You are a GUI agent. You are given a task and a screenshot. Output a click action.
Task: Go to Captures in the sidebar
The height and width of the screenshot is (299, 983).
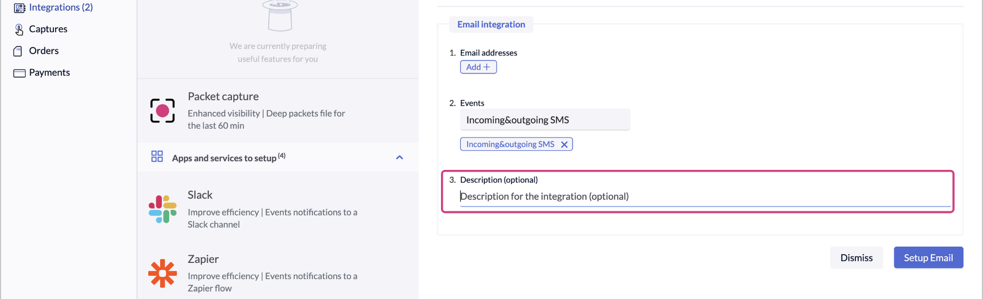(x=48, y=29)
